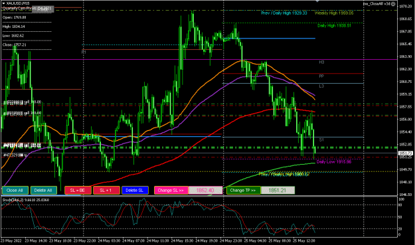
Task: Click the SL + 1 button
Action: pyautogui.click(x=106, y=191)
